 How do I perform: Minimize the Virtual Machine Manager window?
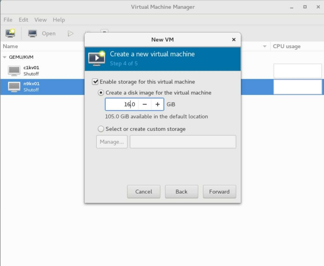[x=291, y=7]
